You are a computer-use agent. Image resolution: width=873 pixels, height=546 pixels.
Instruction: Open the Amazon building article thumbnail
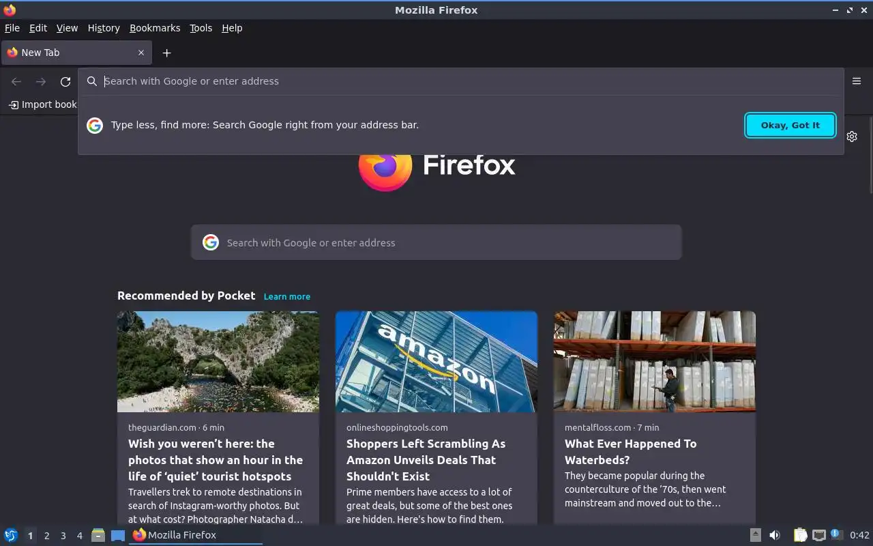(x=436, y=362)
